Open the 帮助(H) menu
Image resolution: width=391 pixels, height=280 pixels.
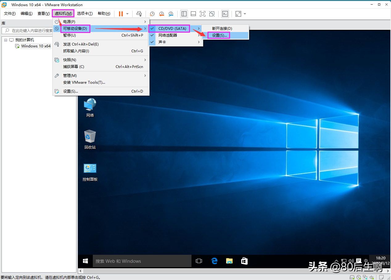click(x=104, y=14)
